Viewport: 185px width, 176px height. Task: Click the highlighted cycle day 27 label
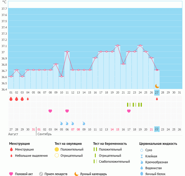[x=157, y=93]
